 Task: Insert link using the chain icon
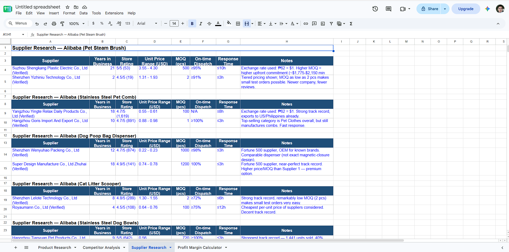click(306, 24)
